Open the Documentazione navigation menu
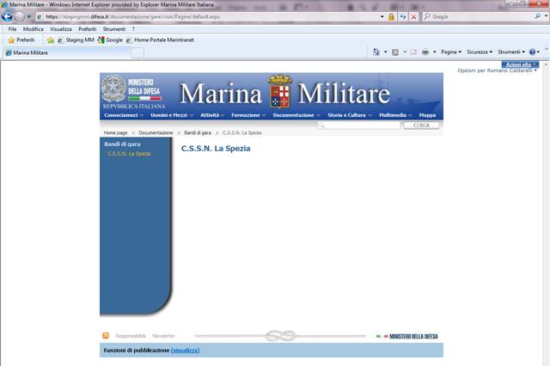 pos(296,115)
